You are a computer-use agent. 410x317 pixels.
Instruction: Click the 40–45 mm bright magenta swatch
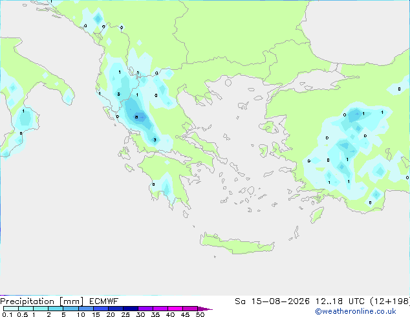coord(175,309)
